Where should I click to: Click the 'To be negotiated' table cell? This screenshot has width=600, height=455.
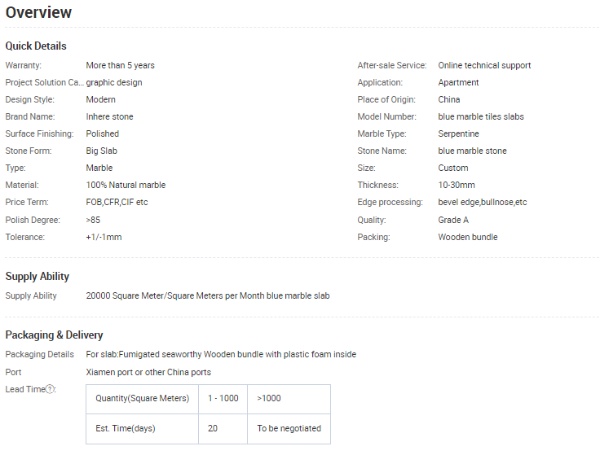[x=289, y=428]
